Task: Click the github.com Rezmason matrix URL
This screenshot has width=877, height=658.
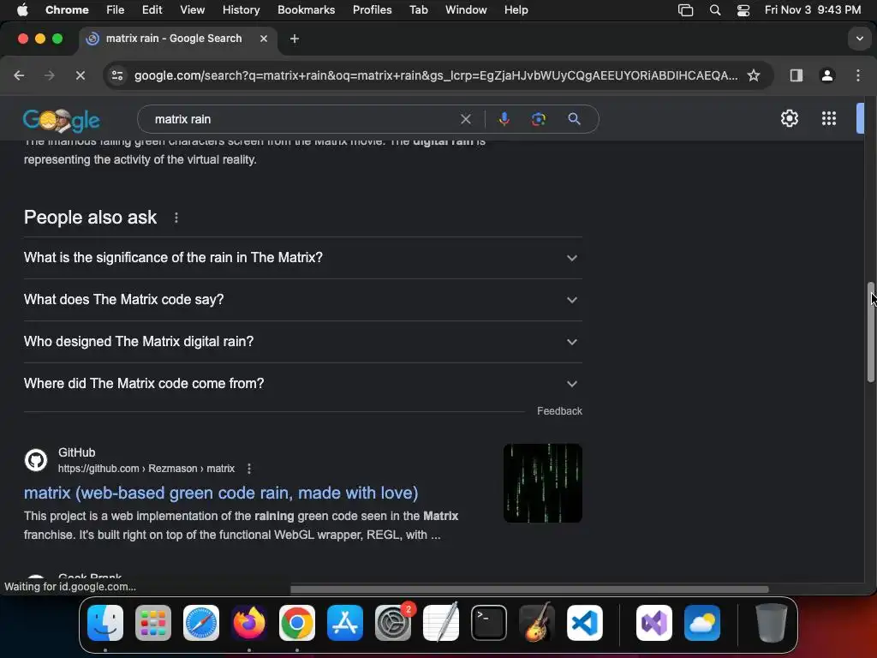Action: [146, 469]
